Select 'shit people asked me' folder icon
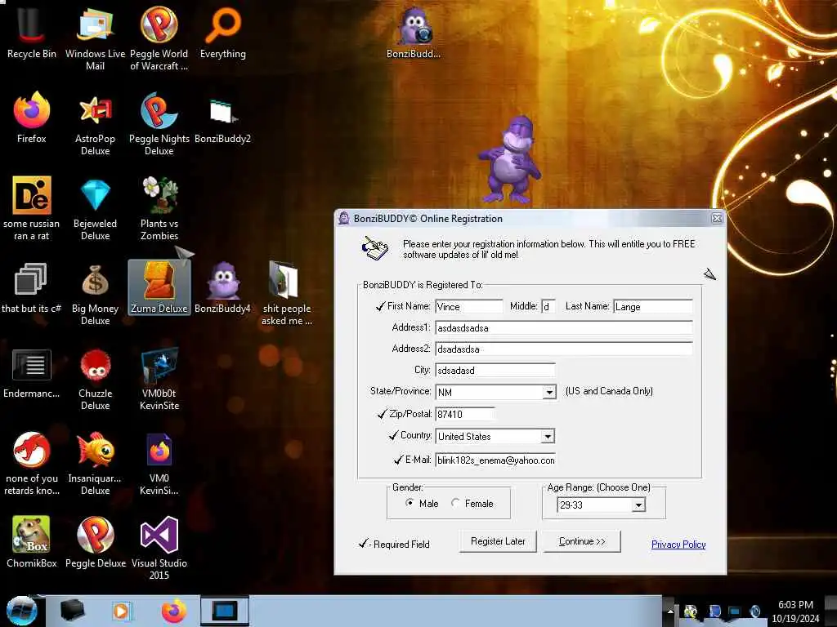The height and width of the screenshot is (627, 837). (287, 293)
